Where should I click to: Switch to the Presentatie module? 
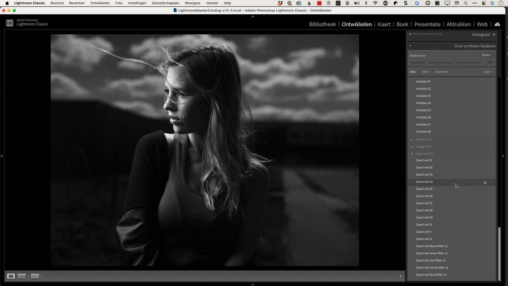click(x=427, y=24)
